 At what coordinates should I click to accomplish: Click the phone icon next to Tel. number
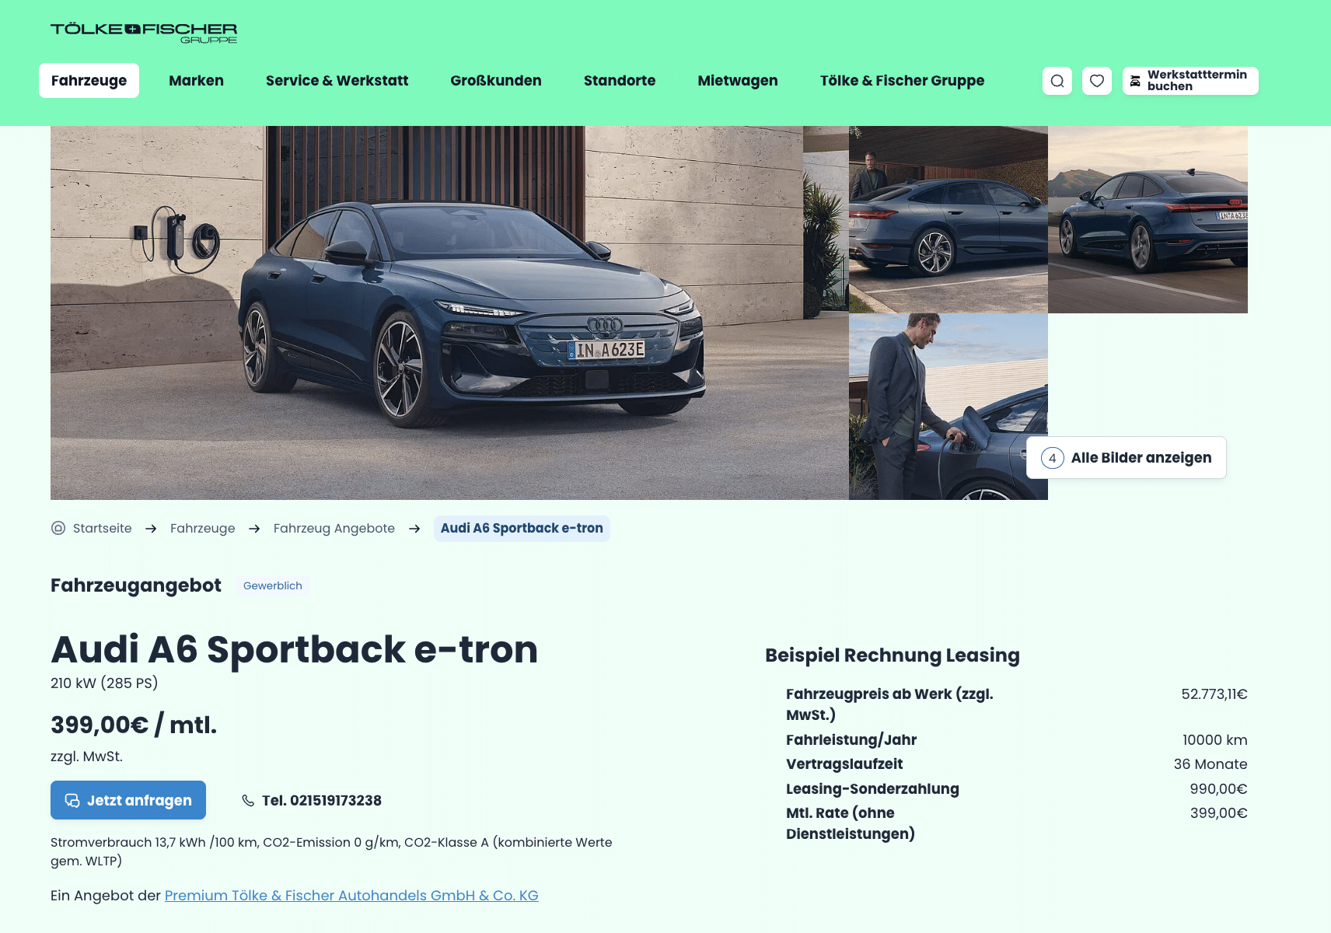click(248, 800)
